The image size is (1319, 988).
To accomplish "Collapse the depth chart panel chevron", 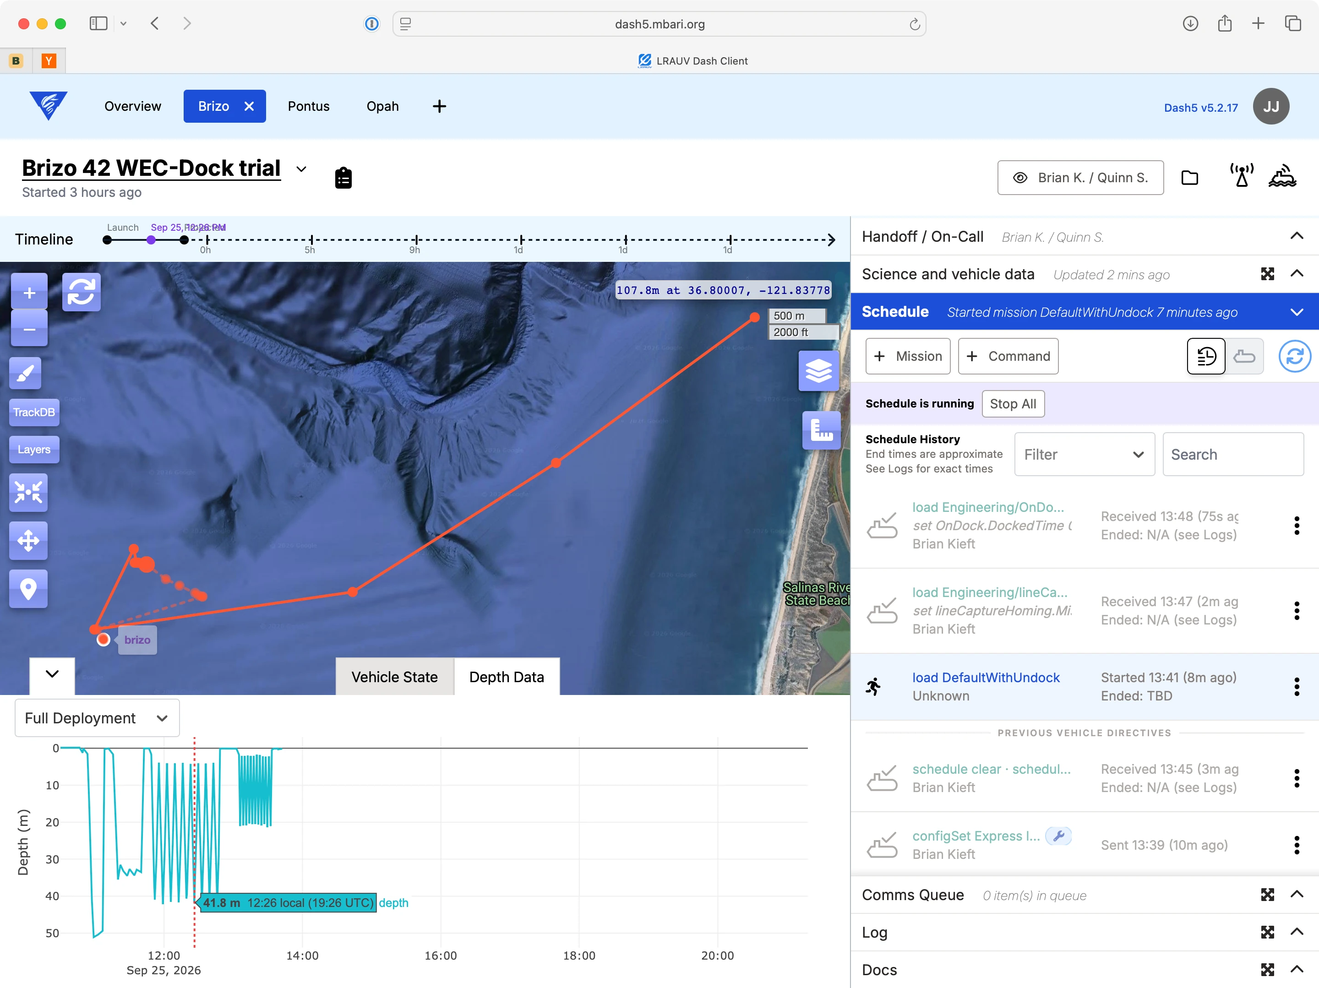I will click(52, 674).
